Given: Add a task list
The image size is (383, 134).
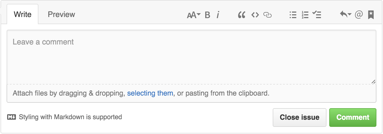Looking at the screenshot, I should pyautogui.click(x=317, y=15).
